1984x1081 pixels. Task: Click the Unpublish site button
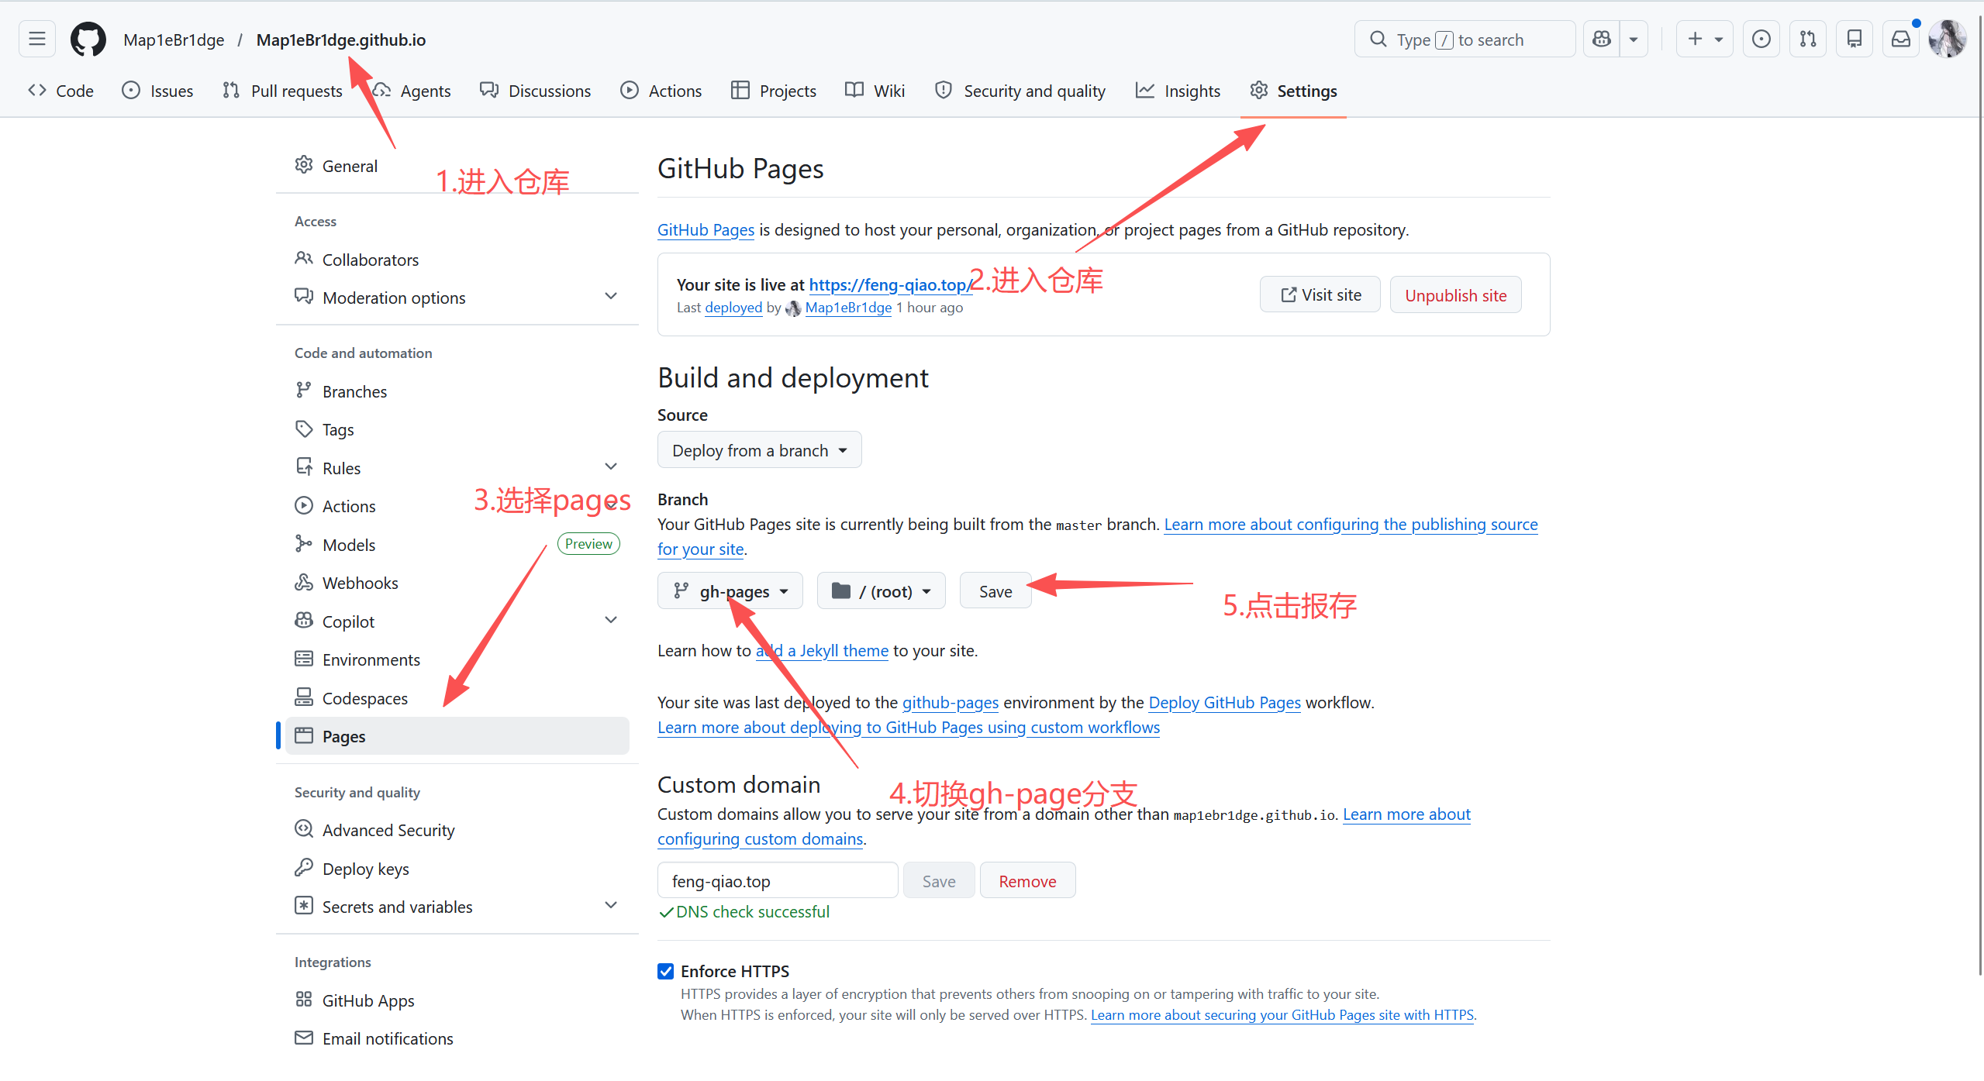[x=1456, y=294]
